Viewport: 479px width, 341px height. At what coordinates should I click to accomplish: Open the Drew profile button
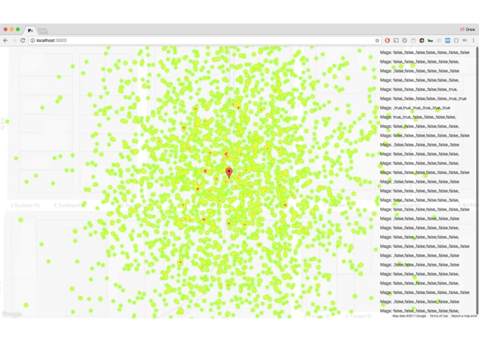coord(468,30)
